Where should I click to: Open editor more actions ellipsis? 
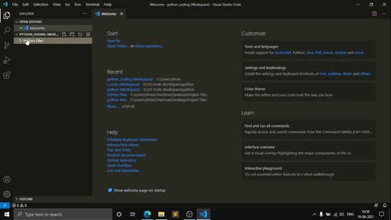click(384, 13)
